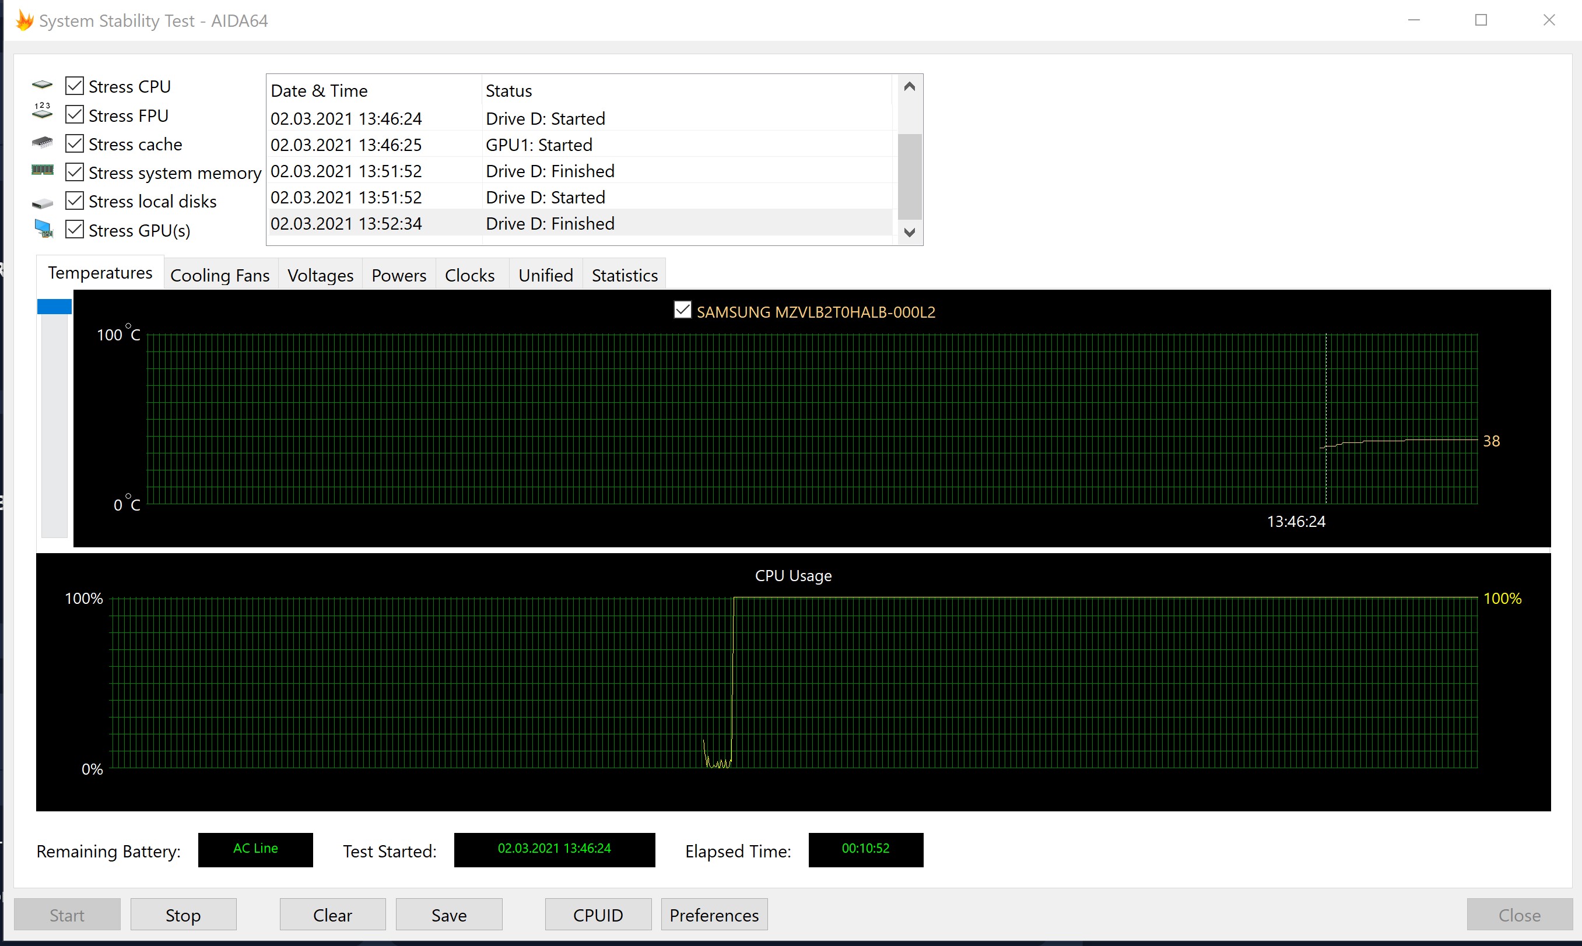Click the disk drive icon beside Stress local disks
The image size is (1582, 946).
(42, 203)
